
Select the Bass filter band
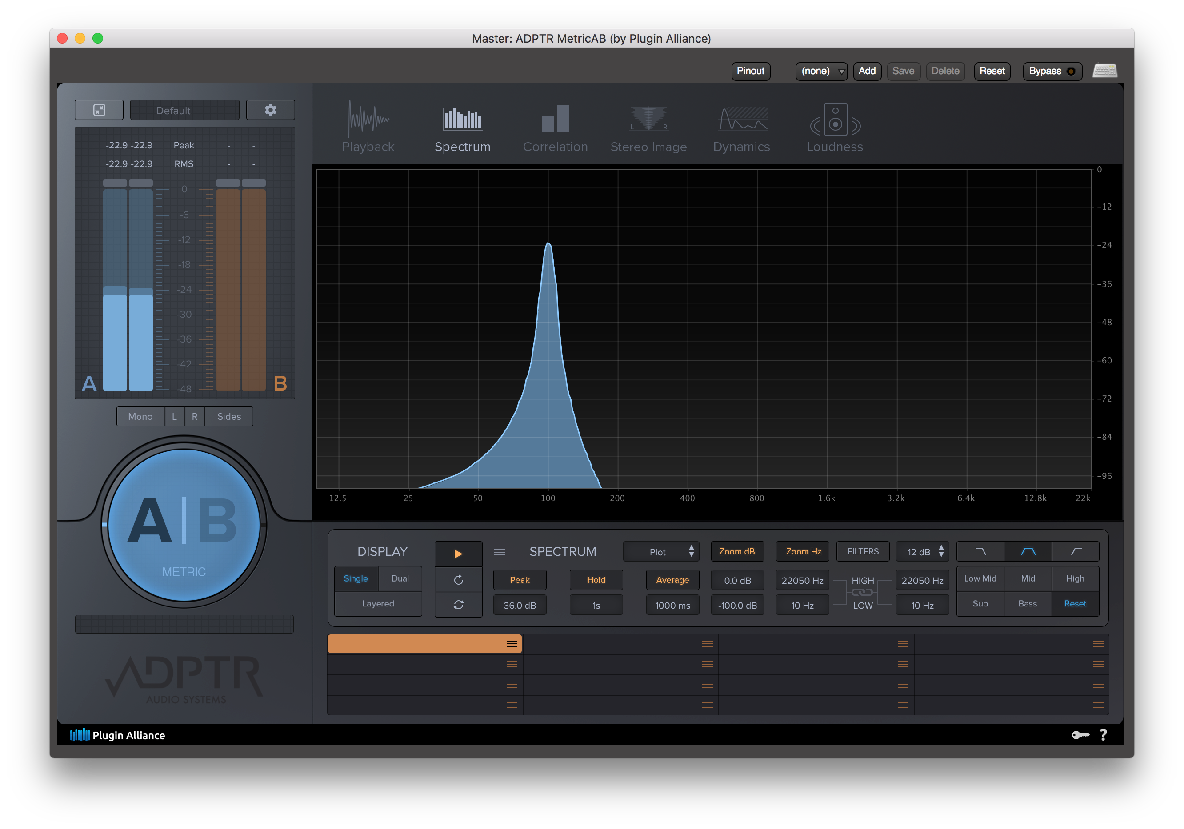[1028, 604]
